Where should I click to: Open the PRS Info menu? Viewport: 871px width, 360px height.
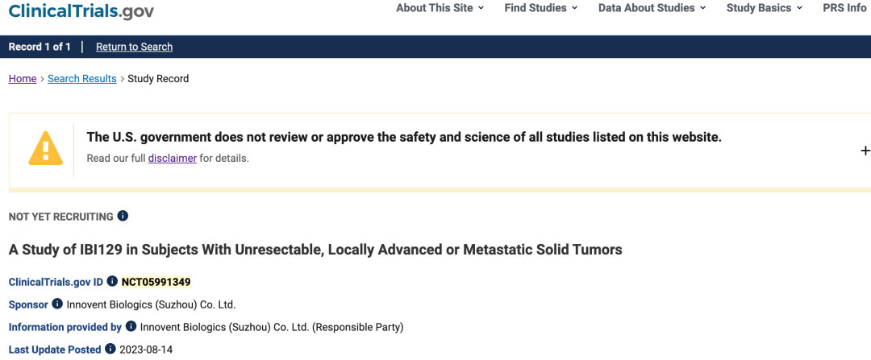[x=844, y=8]
